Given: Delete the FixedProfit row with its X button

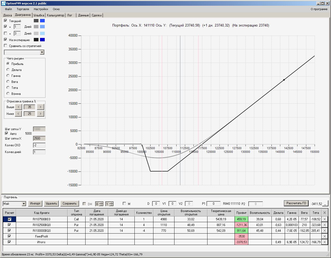Looking at the screenshot, I should (x=324, y=236).
